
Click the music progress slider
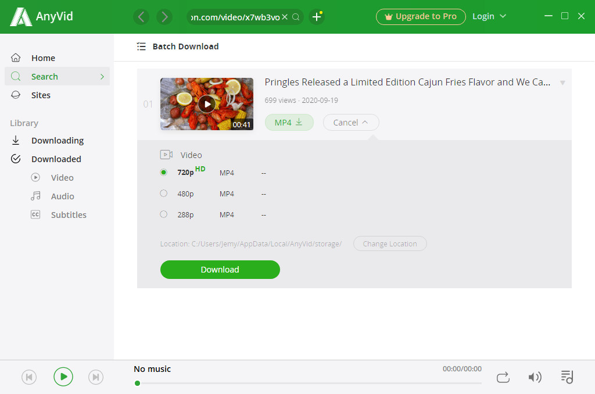308,384
